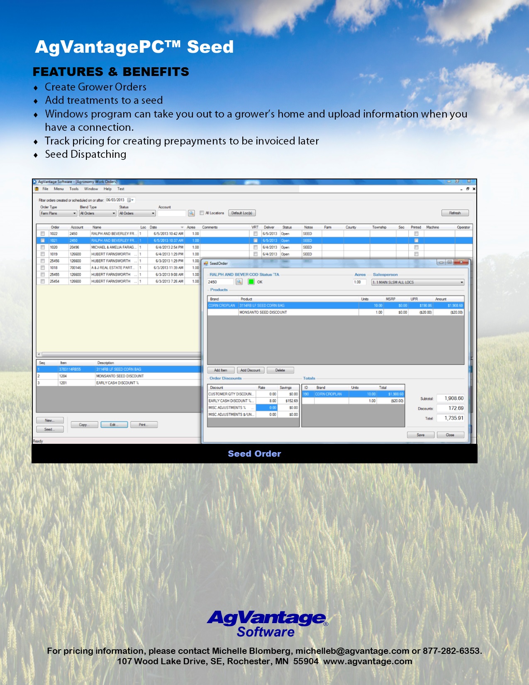Check the selection box for order 25456
The width and height of the screenshot is (529, 685).
(x=43, y=261)
